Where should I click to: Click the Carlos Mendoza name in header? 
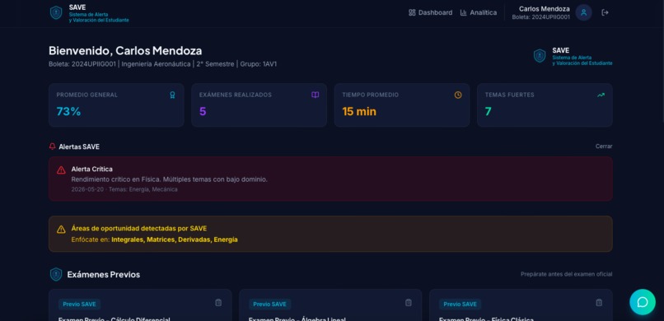tap(545, 9)
